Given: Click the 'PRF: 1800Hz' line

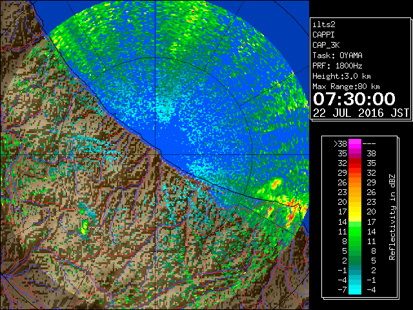Looking at the screenshot, I should [x=337, y=66].
